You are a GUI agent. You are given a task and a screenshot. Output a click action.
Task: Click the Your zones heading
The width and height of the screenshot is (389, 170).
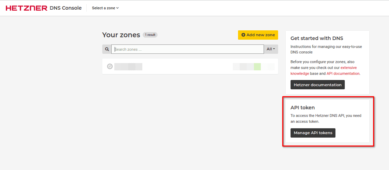[x=121, y=35]
